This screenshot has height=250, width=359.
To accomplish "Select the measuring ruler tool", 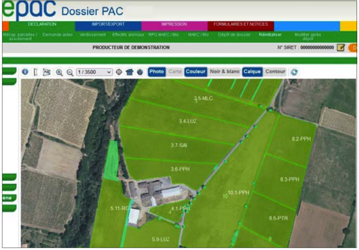I will click(x=36, y=72).
